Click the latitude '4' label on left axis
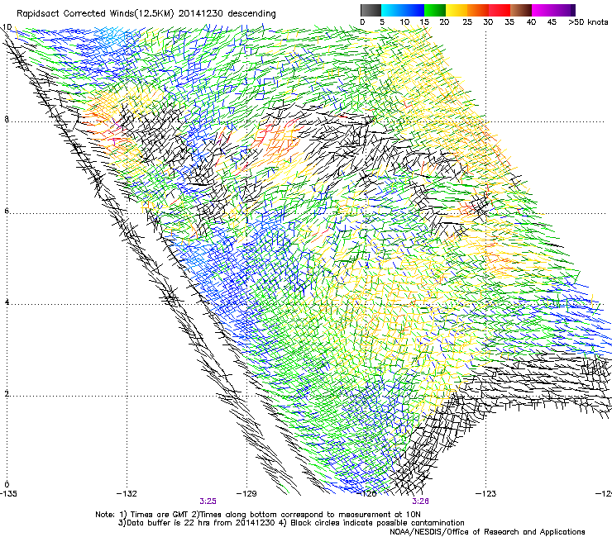The height and width of the screenshot is (537, 612). click(7, 302)
